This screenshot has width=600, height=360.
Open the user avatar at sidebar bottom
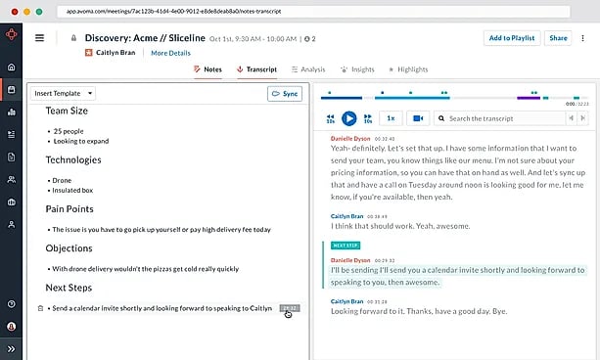12,327
